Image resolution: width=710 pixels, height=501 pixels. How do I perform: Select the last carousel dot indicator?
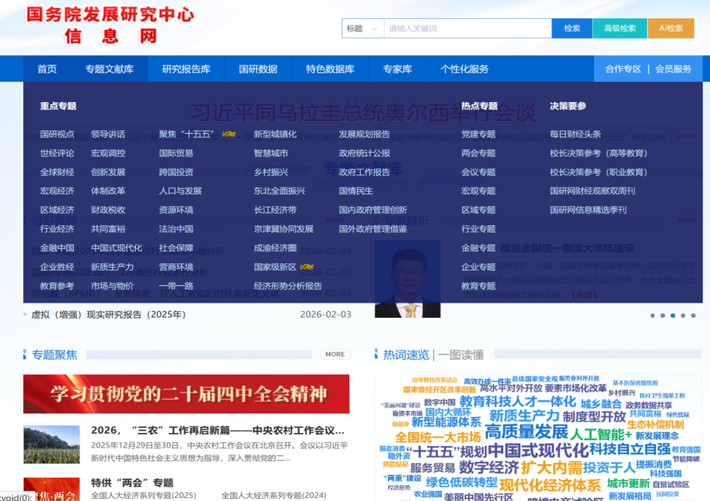click(693, 316)
